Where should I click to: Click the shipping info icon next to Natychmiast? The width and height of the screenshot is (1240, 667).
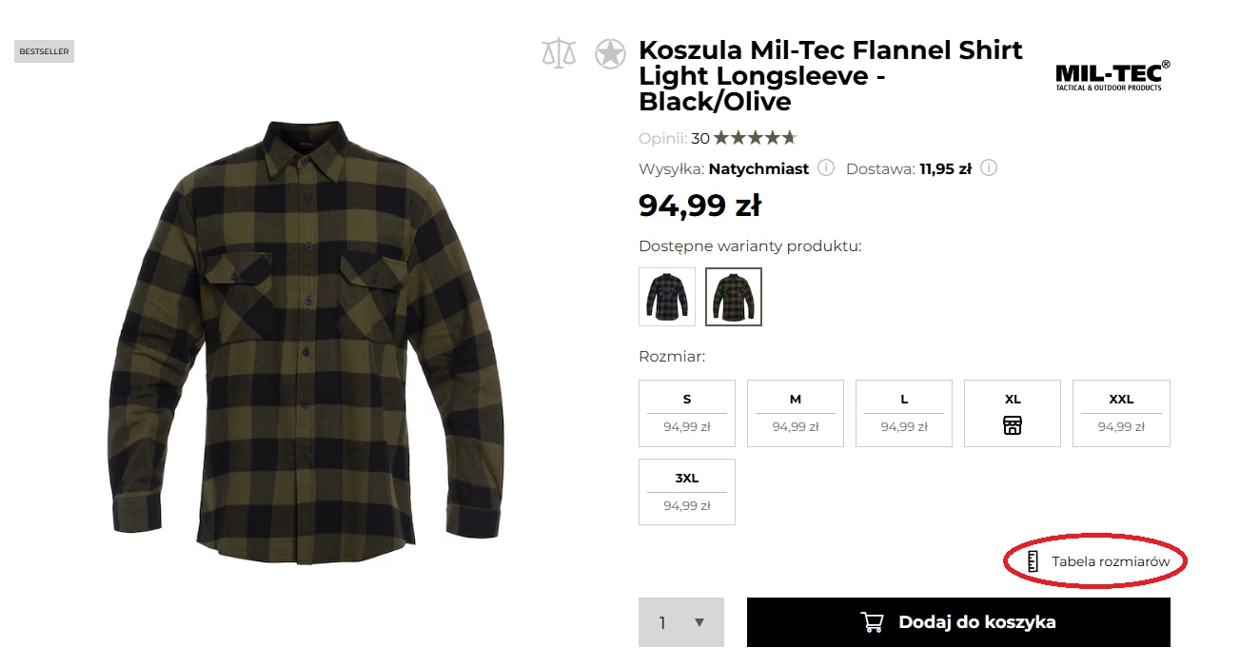tap(826, 168)
